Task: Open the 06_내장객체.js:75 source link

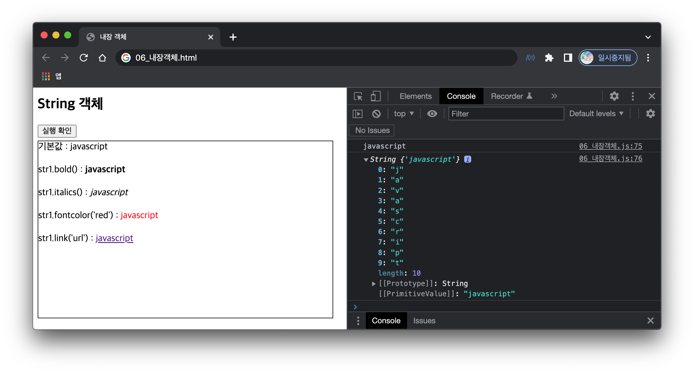Action: click(x=610, y=146)
